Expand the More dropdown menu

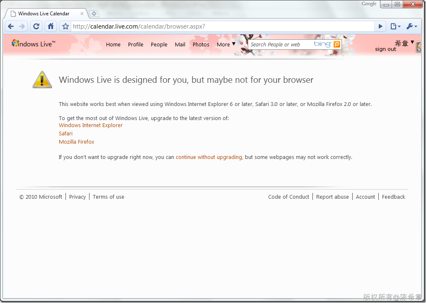pos(226,44)
